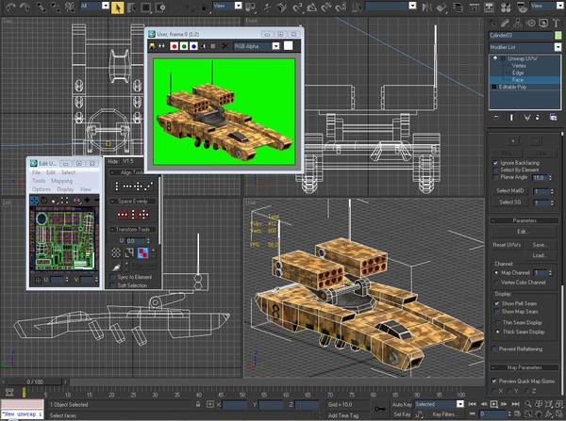This screenshot has width=566, height=421.
Task: Toggle Window/Crossing selection mode
Action: tap(160, 7)
